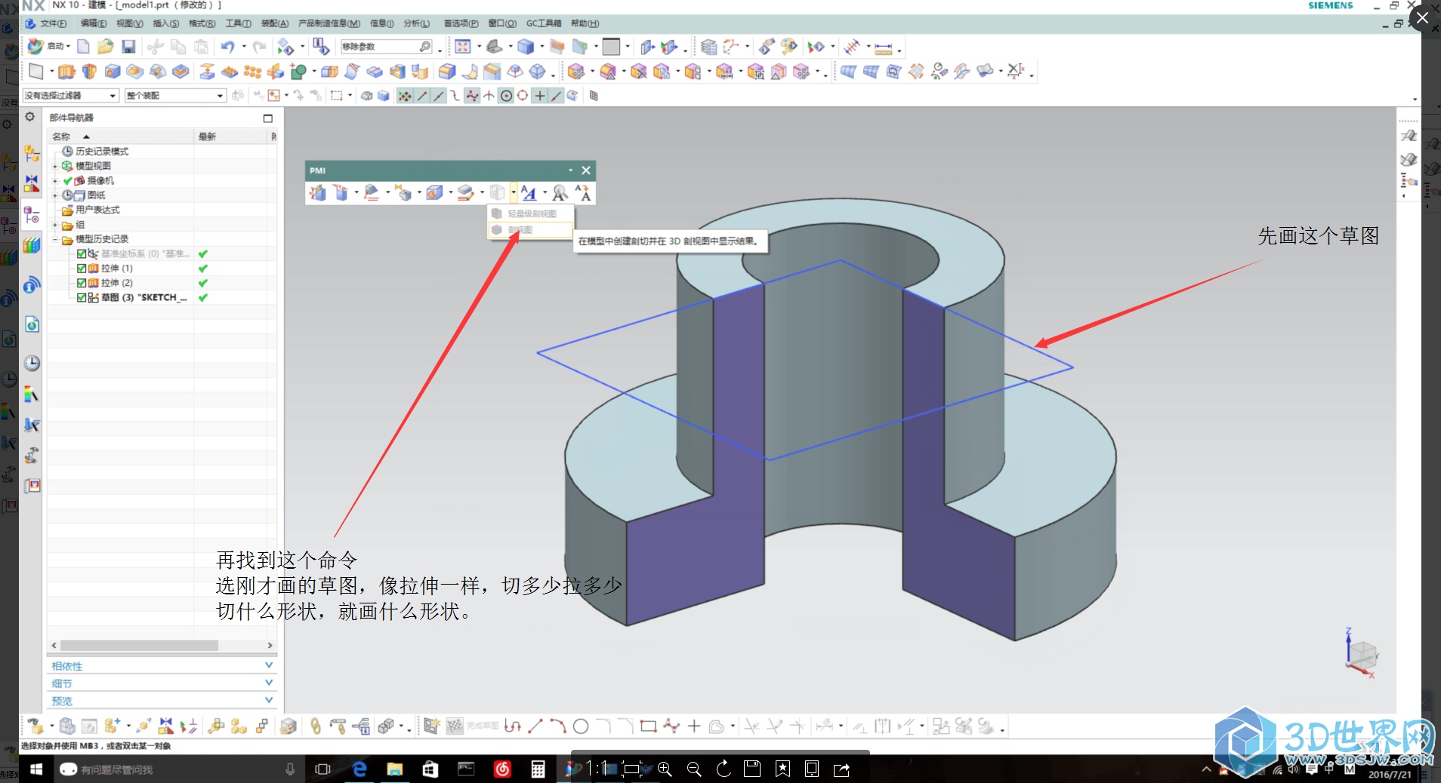Screen dimensions: 1441x783
Task: Click the navigator horizontal scrollbar
Action: 140,646
